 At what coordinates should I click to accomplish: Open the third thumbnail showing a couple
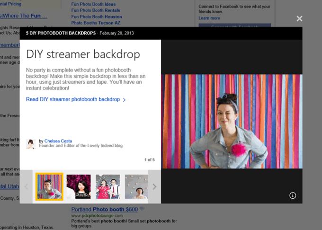point(108,186)
